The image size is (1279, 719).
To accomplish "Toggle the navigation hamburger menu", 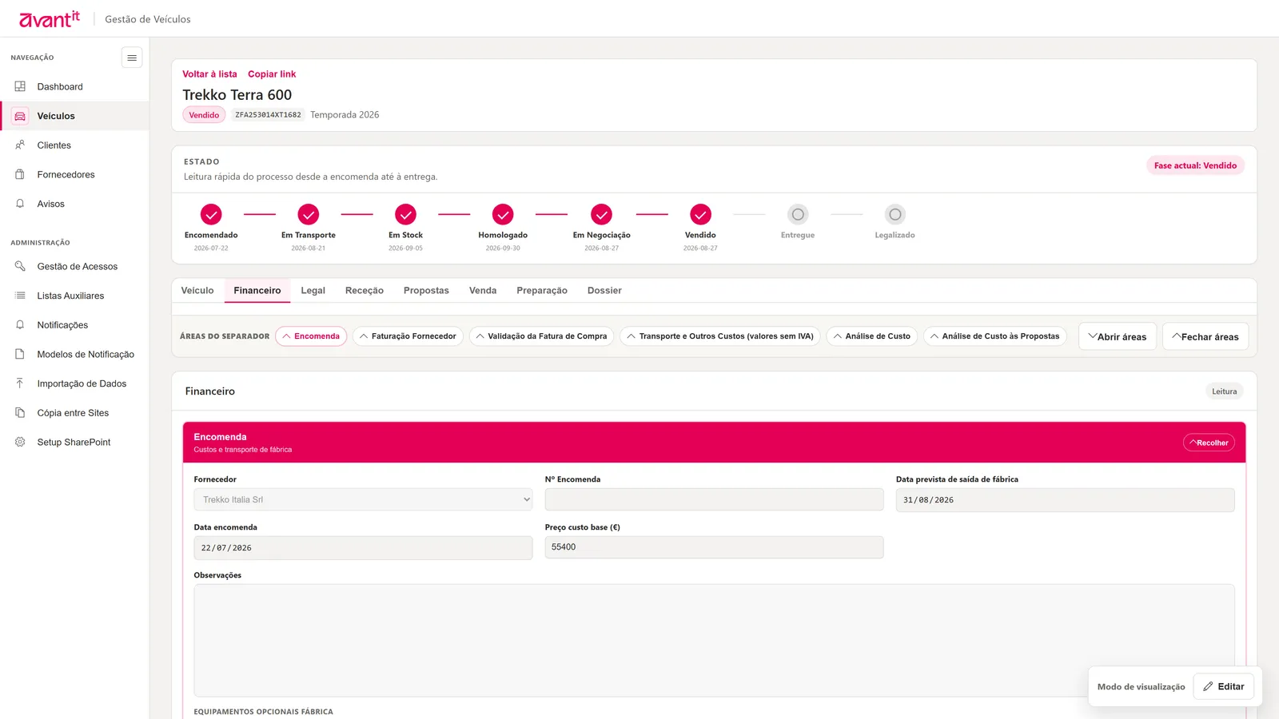I will (132, 58).
